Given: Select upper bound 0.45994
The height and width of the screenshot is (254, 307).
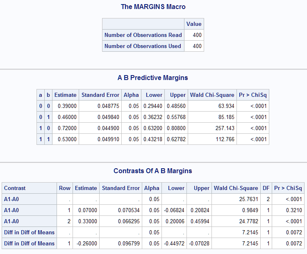Looking at the screenshot, I should 200,221.
